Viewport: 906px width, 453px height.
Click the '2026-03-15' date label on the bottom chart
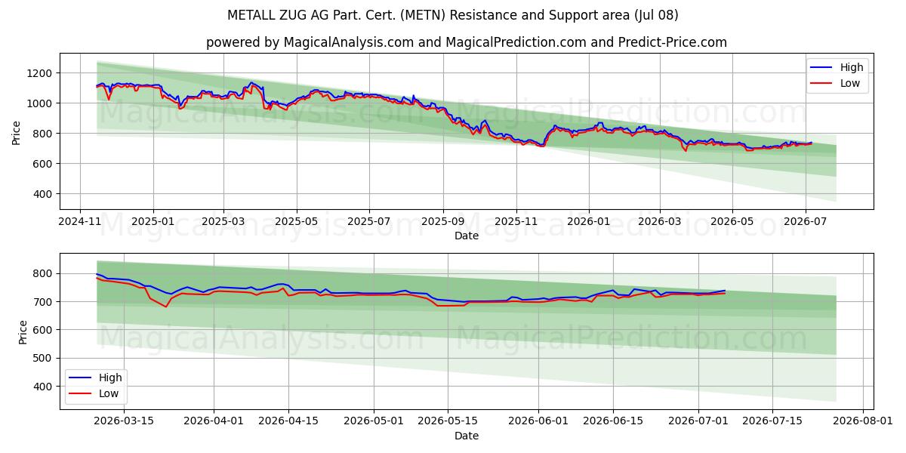(x=124, y=421)
